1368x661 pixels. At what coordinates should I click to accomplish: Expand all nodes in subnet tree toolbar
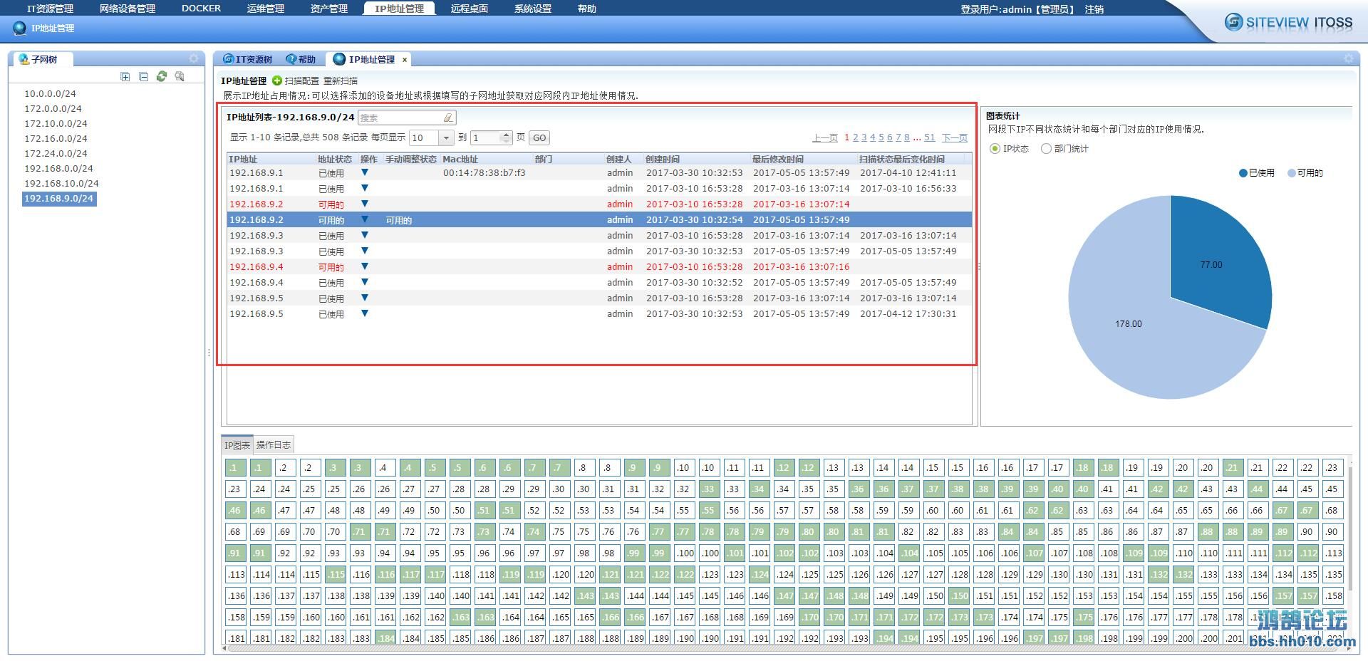[x=125, y=77]
